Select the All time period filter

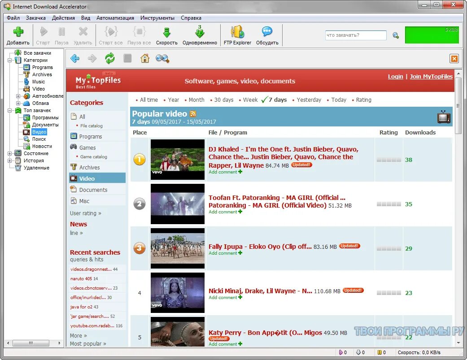click(x=148, y=100)
